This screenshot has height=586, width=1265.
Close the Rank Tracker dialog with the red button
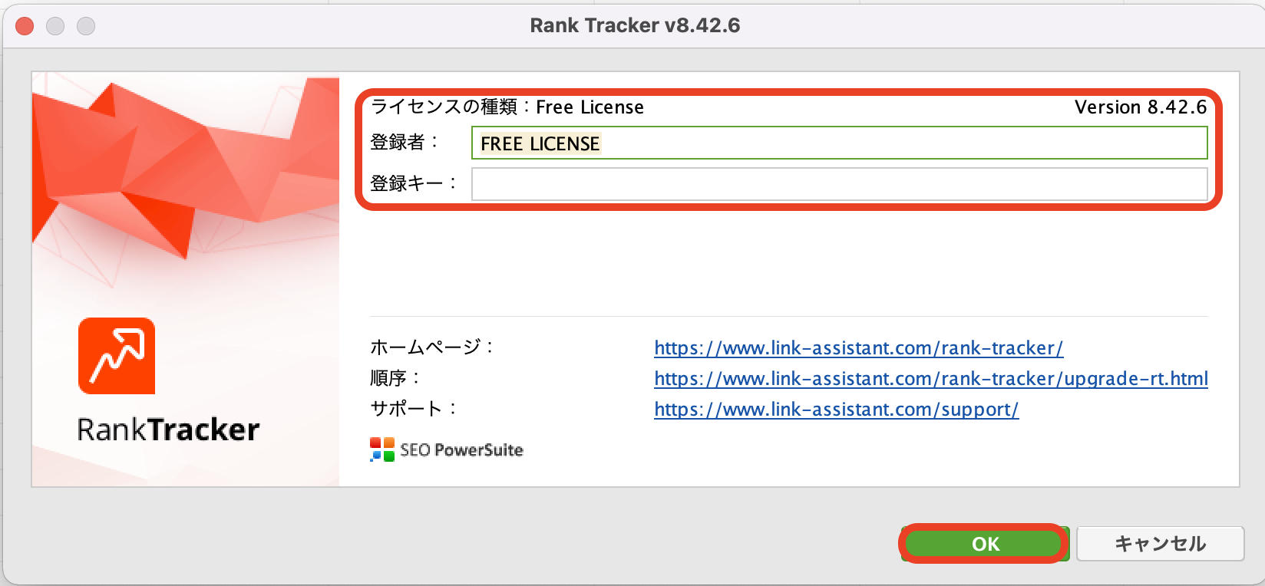pyautogui.click(x=25, y=26)
